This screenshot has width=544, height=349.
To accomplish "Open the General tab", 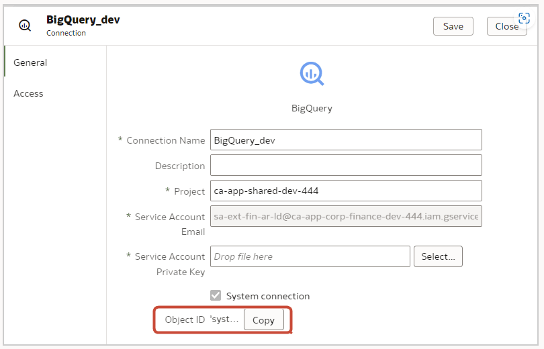I will [x=55, y=62].
